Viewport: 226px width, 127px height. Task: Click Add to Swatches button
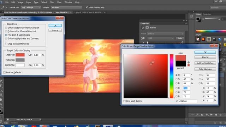pyautogui.click(x=205, y=63)
